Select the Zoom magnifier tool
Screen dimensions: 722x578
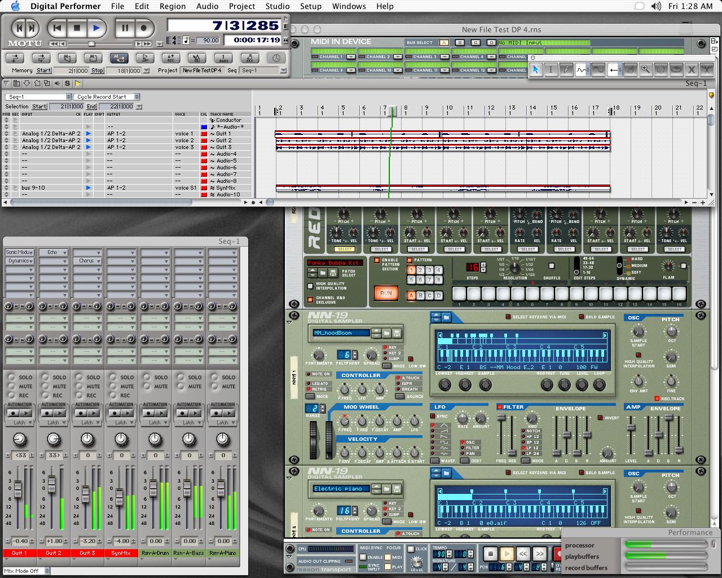645,69
